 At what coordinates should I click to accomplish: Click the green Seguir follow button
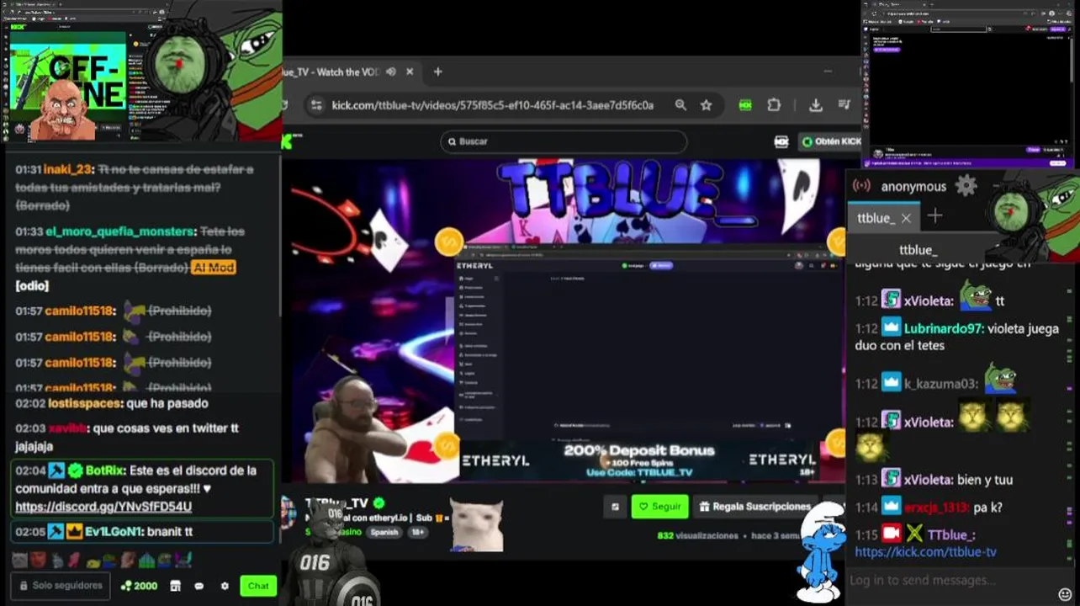tap(659, 507)
